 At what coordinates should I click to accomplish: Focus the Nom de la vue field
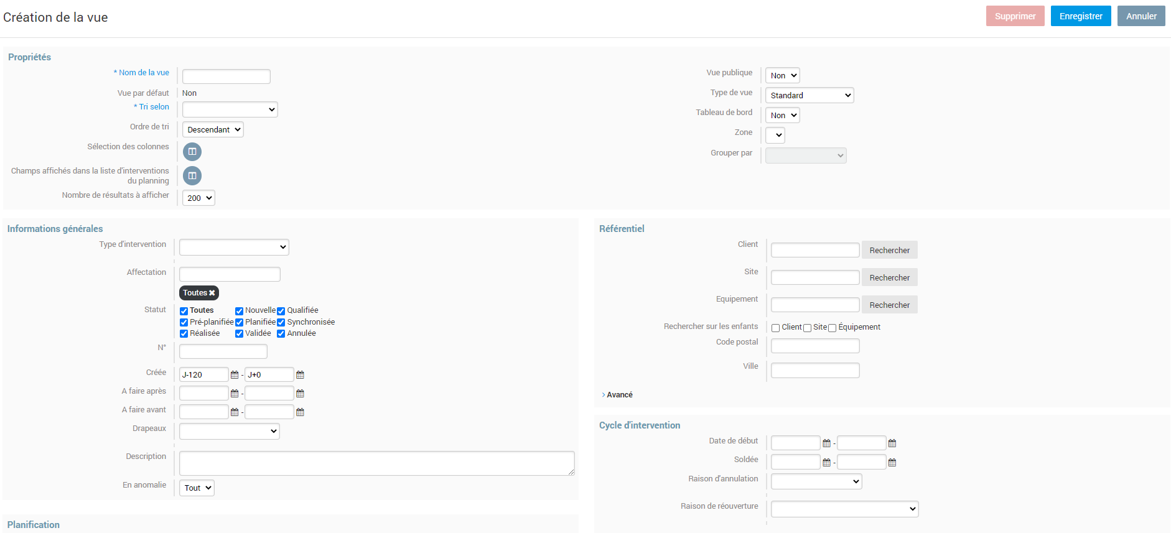coord(226,76)
